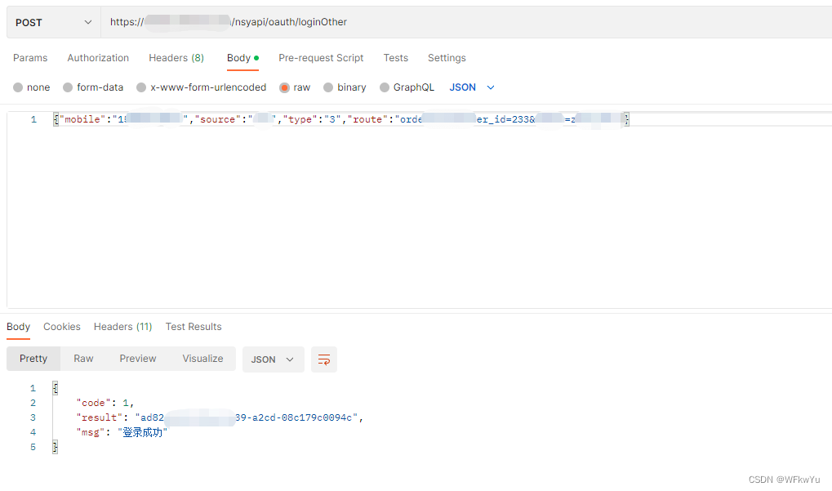
Task: Choose x-www-form-urlencoded body type
Action: click(x=142, y=87)
